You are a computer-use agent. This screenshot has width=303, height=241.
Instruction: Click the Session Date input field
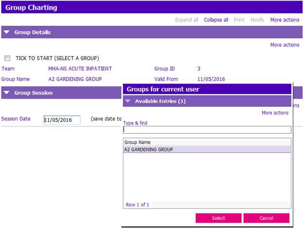(62, 120)
